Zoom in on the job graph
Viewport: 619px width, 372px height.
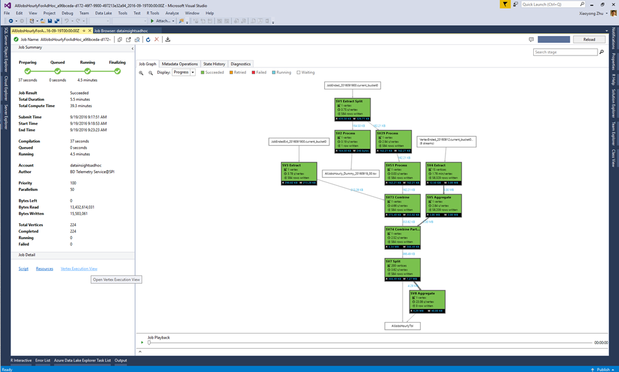click(x=141, y=73)
